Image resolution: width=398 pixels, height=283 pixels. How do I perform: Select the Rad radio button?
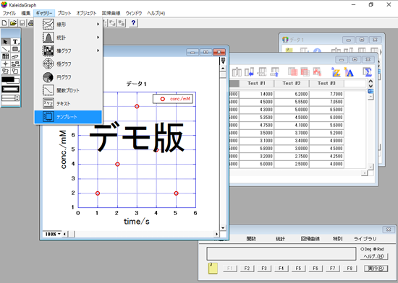(375, 249)
